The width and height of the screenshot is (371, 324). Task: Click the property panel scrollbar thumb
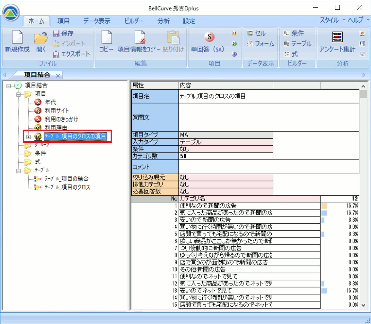click(363, 94)
